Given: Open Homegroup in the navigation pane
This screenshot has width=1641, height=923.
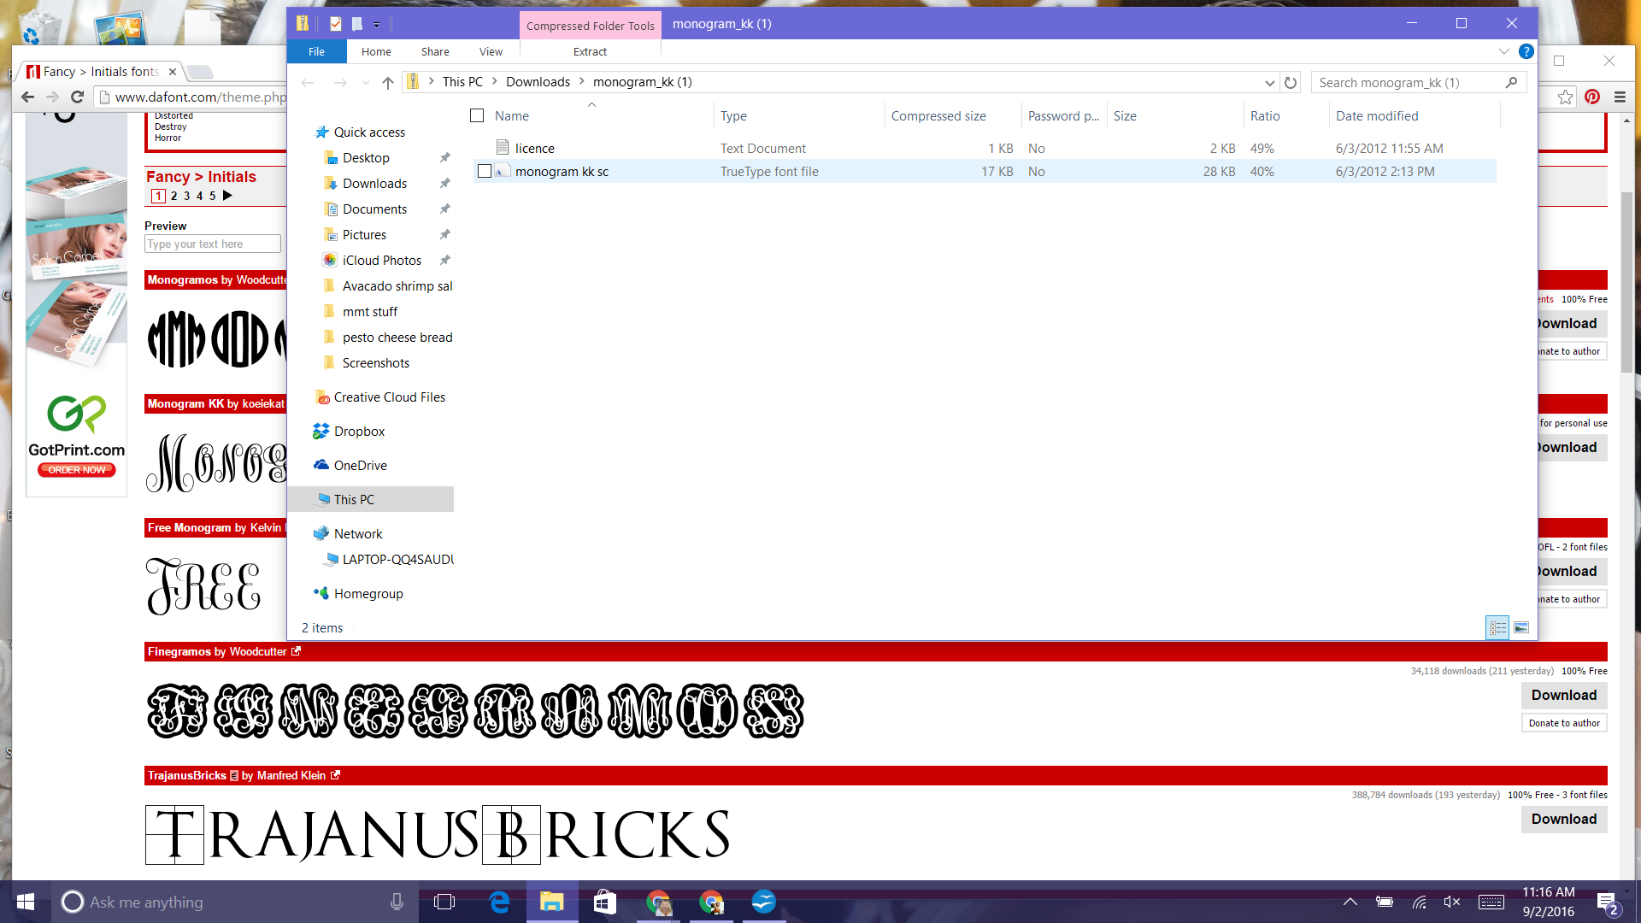Looking at the screenshot, I should [x=368, y=593].
